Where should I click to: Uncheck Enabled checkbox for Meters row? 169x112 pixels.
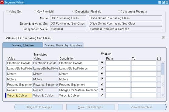[102, 73]
